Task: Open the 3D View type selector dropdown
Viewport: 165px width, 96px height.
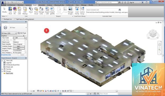Action: (x=26, y=28)
